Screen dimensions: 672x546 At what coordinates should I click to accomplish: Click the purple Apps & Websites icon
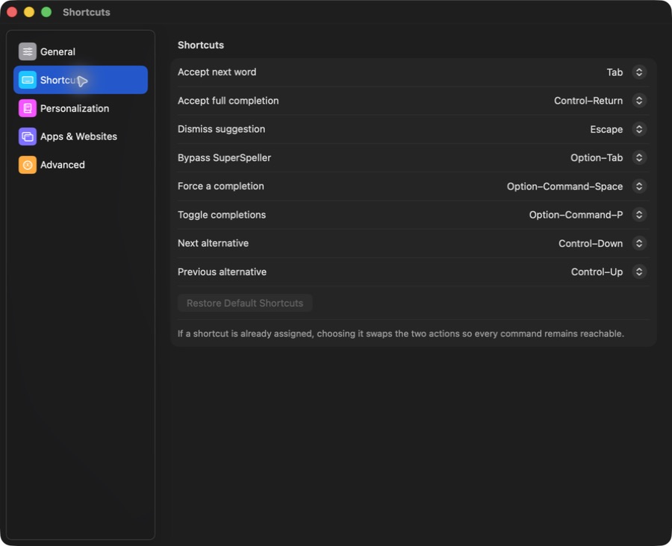(28, 136)
